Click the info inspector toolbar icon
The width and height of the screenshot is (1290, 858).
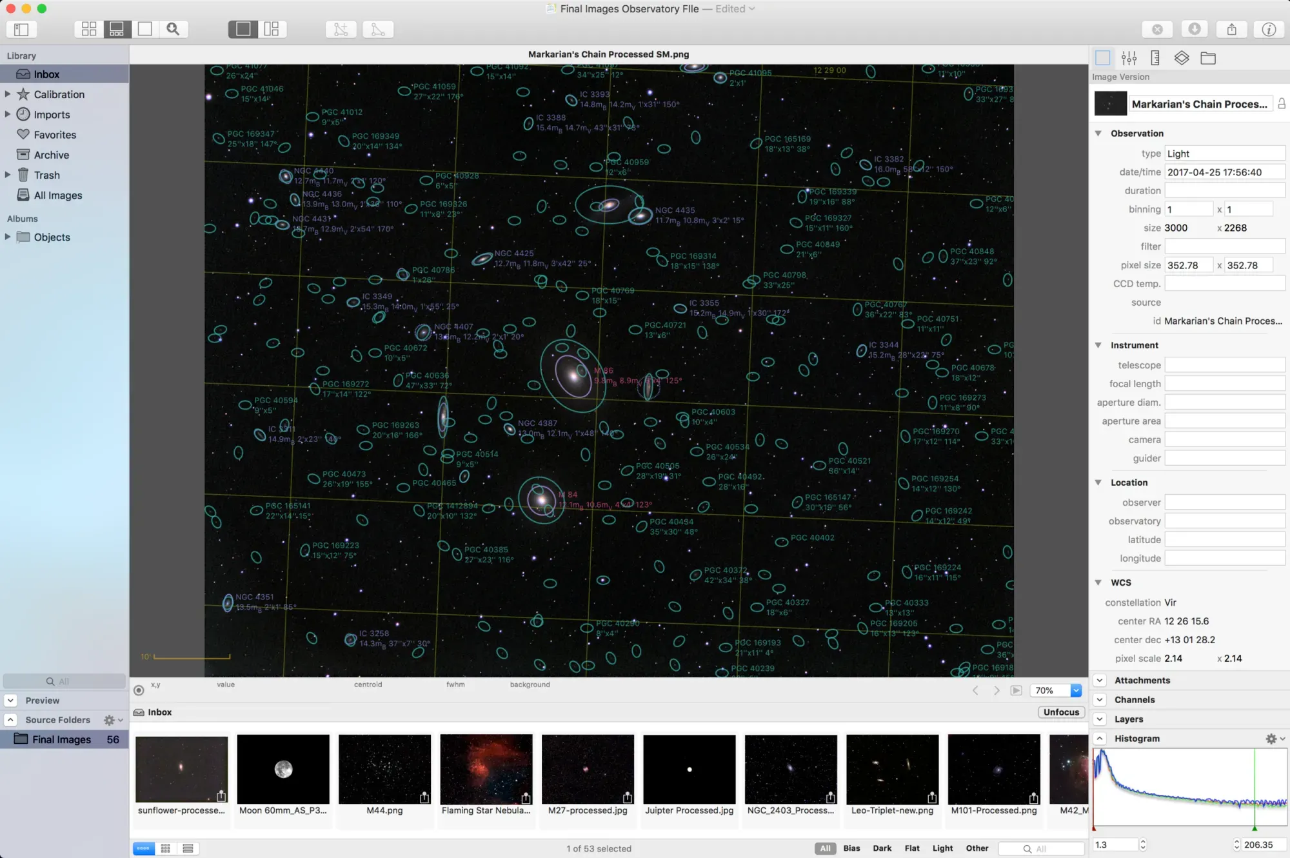coord(1268,29)
